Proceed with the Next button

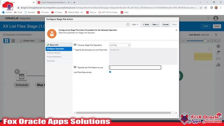155,24
